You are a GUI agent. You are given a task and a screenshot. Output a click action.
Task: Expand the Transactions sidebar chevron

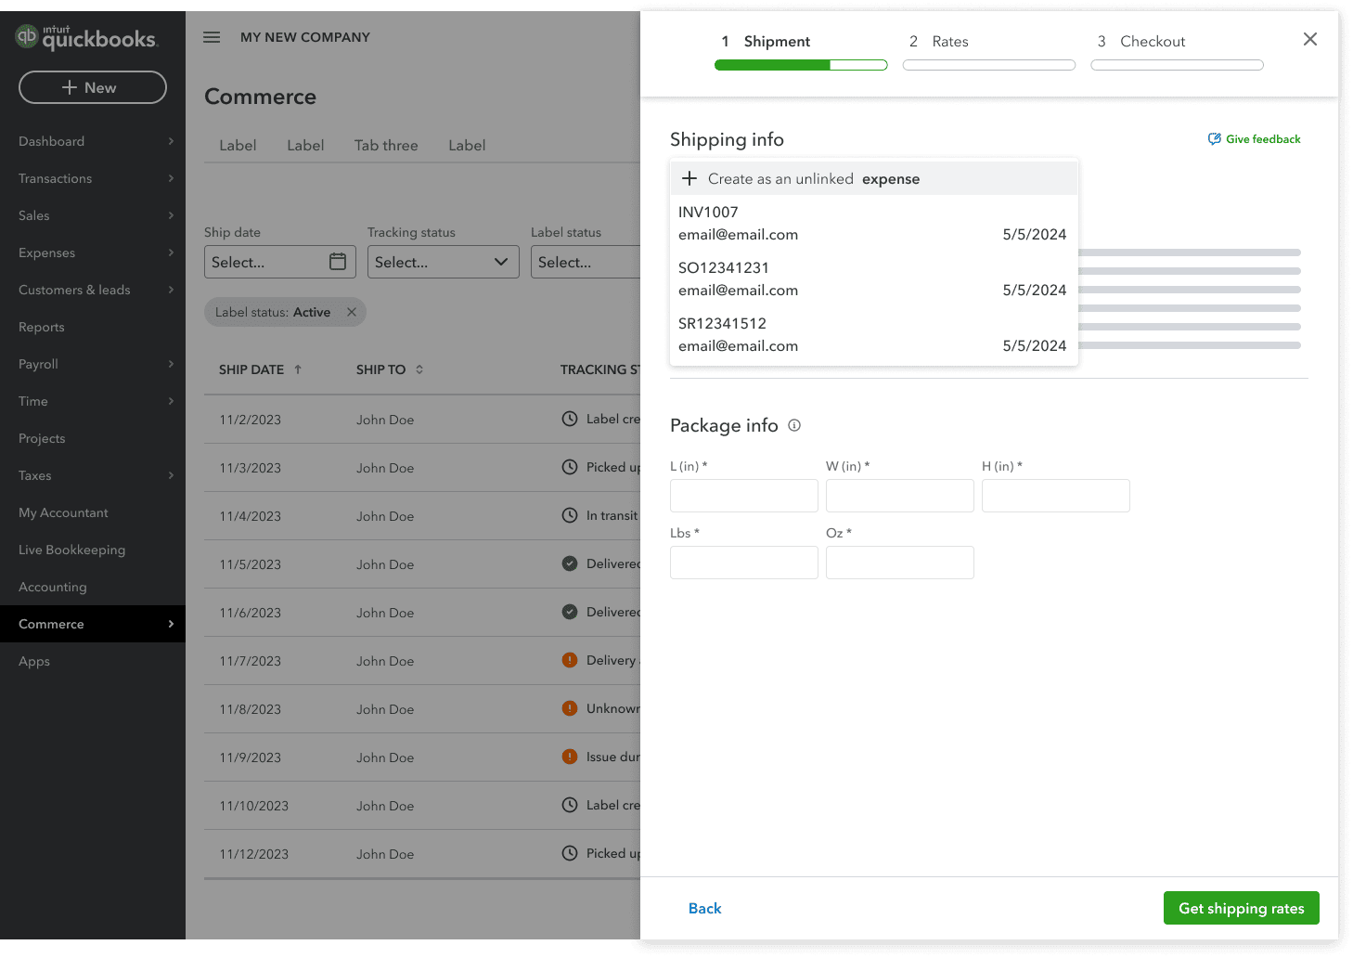[171, 178]
